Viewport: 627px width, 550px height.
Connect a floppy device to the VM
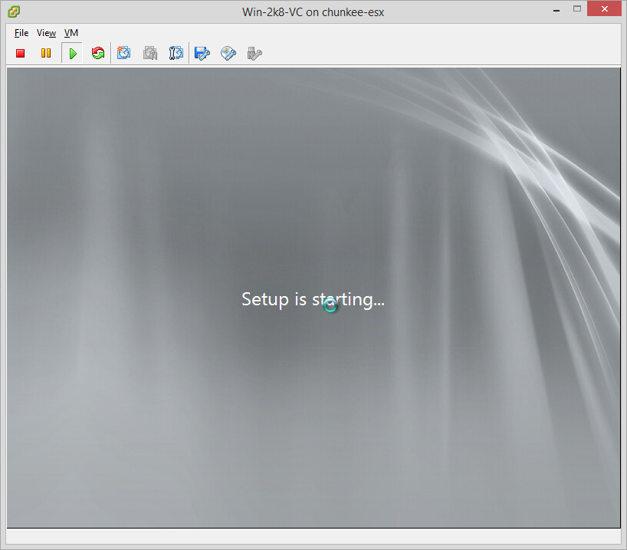(202, 53)
